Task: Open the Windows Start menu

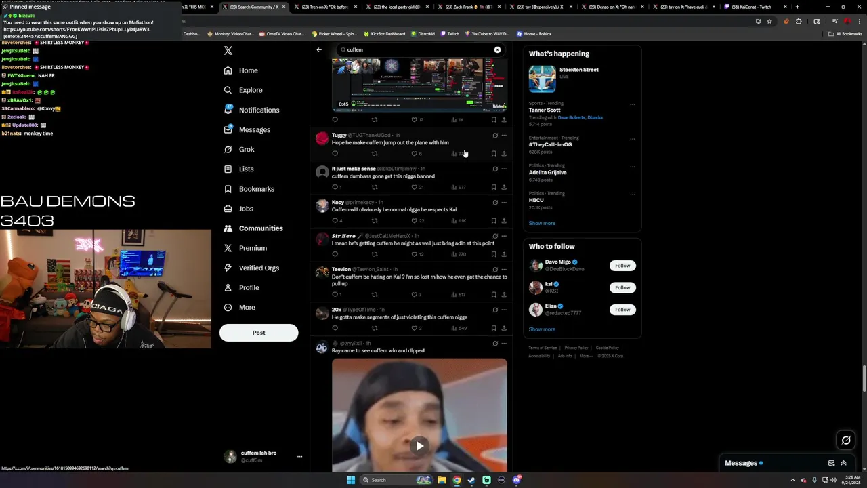Action: pos(351,480)
